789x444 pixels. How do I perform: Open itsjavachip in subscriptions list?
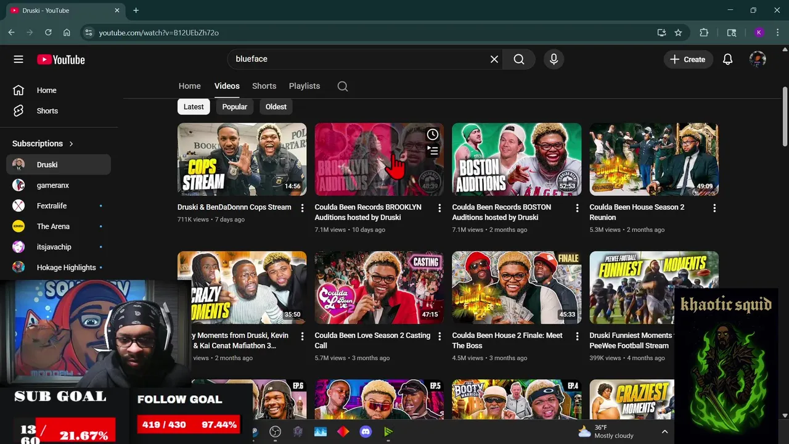59,247
